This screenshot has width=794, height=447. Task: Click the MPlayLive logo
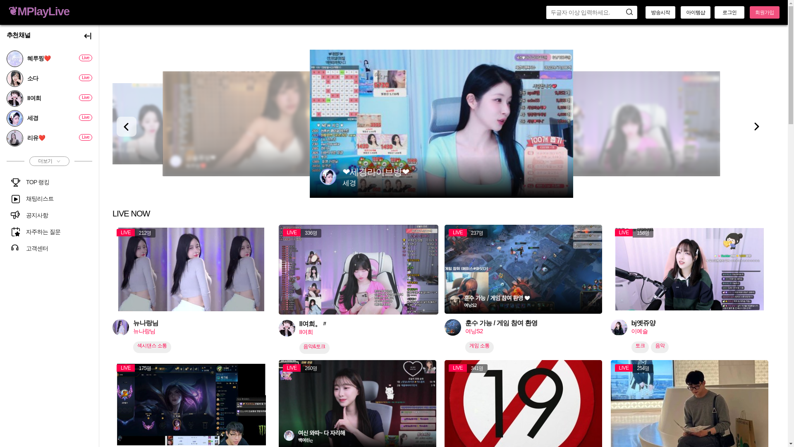click(39, 12)
